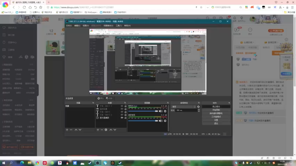This screenshot has width=296, height=166.
Task: Open 桌面音频 audio settings gear
Action: tap(165, 121)
